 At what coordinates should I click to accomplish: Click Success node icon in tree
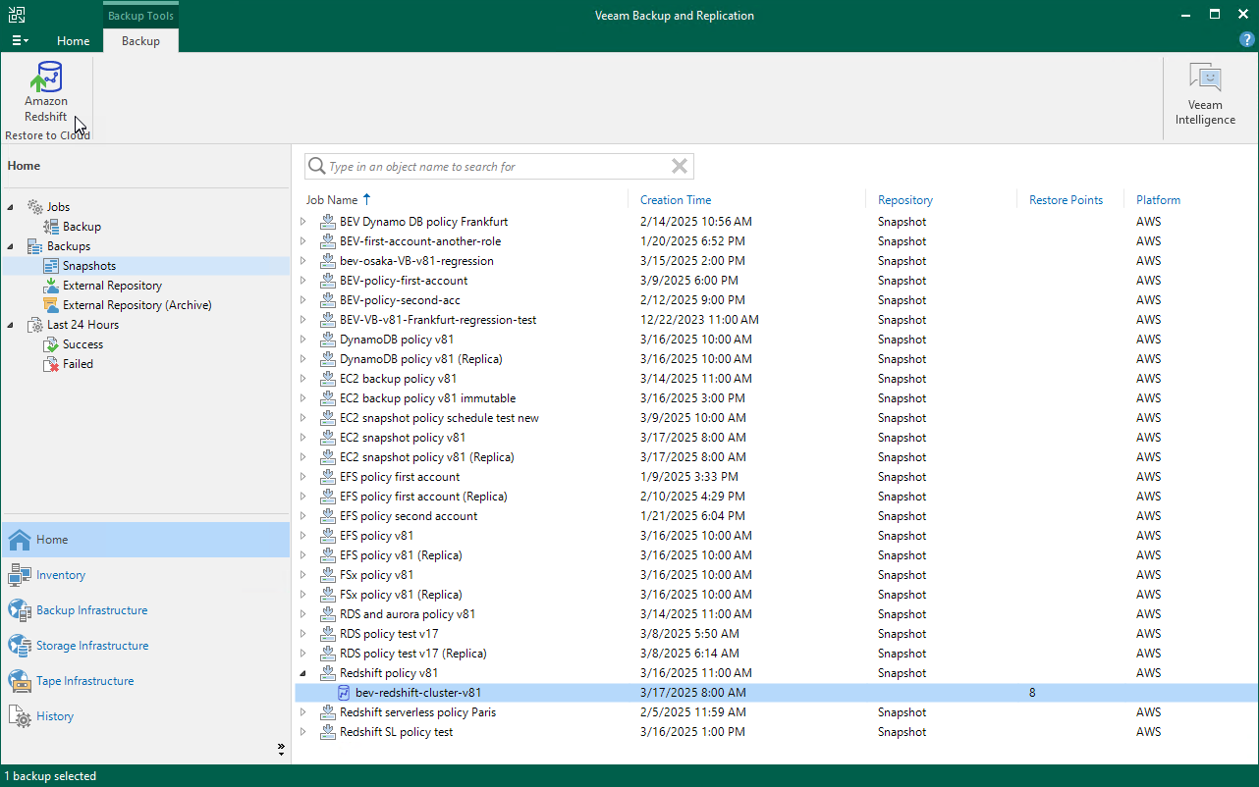[x=51, y=344]
